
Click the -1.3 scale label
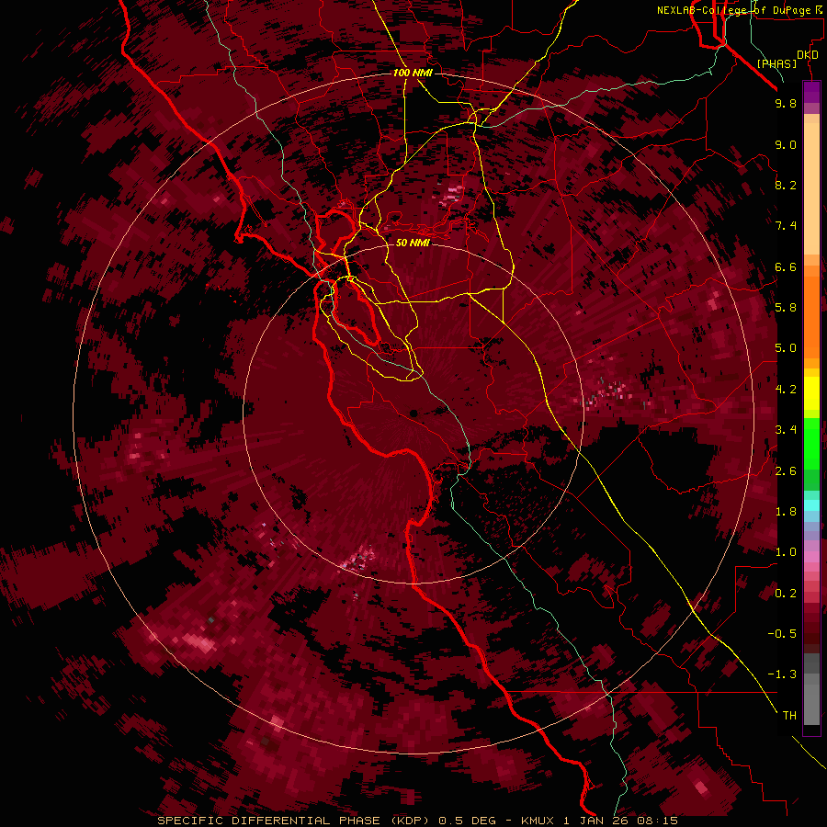[782, 674]
